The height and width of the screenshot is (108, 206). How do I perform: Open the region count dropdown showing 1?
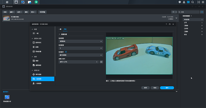pyautogui.click(x=81, y=48)
